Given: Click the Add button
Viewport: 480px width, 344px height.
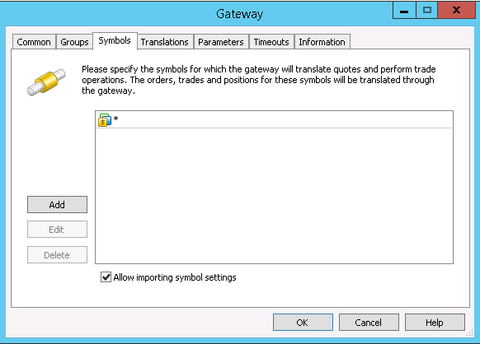Looking at the screenshot, I should 57,204.
